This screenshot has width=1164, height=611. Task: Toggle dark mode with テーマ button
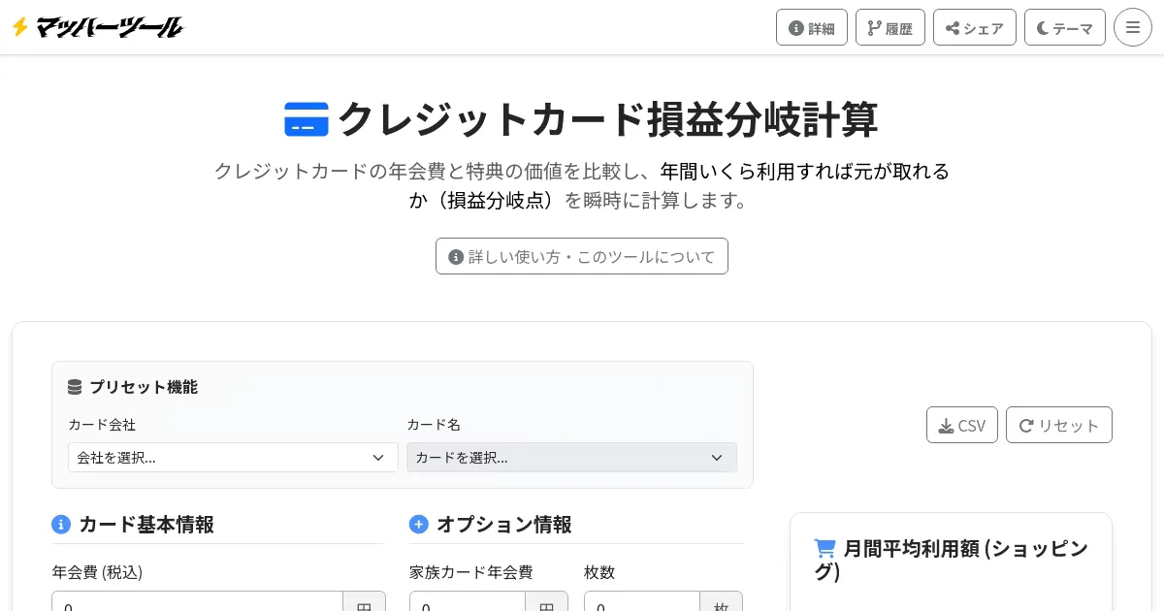click(x=1064, y=27)
